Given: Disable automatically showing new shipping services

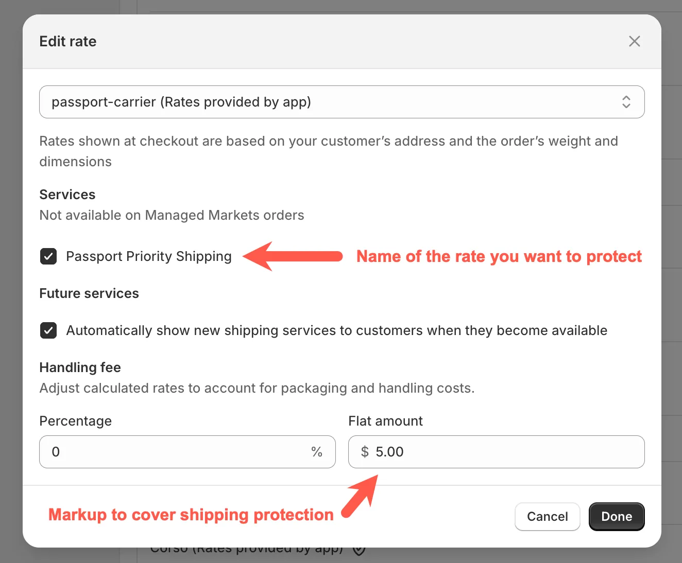Looking at the screenshot, I should (x=48, y=330).
